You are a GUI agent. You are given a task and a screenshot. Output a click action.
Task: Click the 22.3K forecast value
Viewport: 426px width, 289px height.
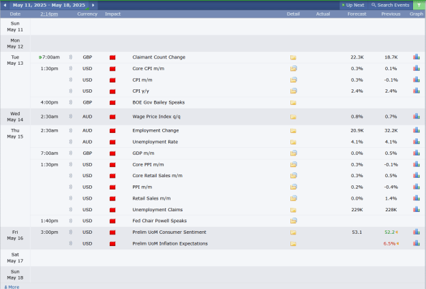point(357,57)
